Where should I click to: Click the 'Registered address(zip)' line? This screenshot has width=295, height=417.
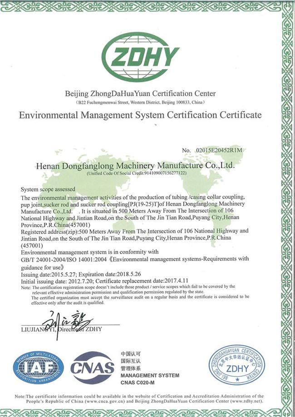click(135, 231)
